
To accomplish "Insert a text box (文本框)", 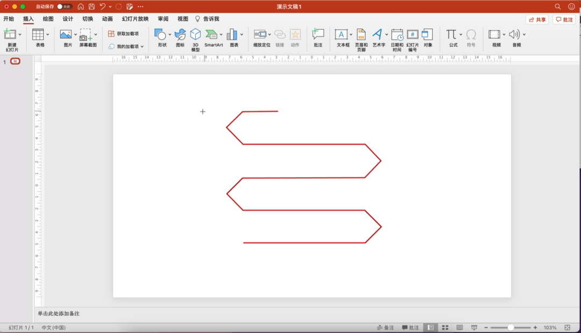I will [341, 34].
